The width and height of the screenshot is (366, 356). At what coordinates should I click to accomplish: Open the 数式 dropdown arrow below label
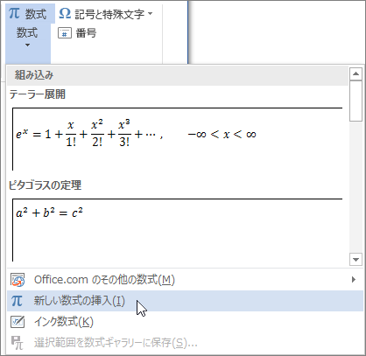tap(27, 45)
